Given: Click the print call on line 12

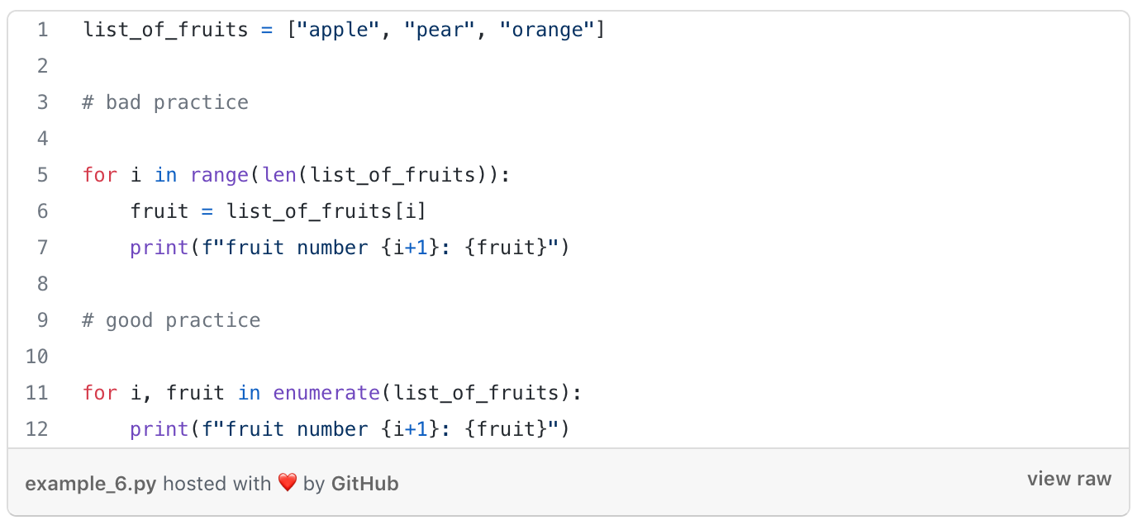Looking at the screenshot, I should [x=159, y=429].
